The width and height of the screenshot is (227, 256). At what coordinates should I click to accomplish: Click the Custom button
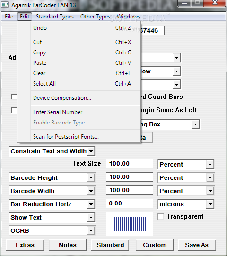[x=155, y=245]
